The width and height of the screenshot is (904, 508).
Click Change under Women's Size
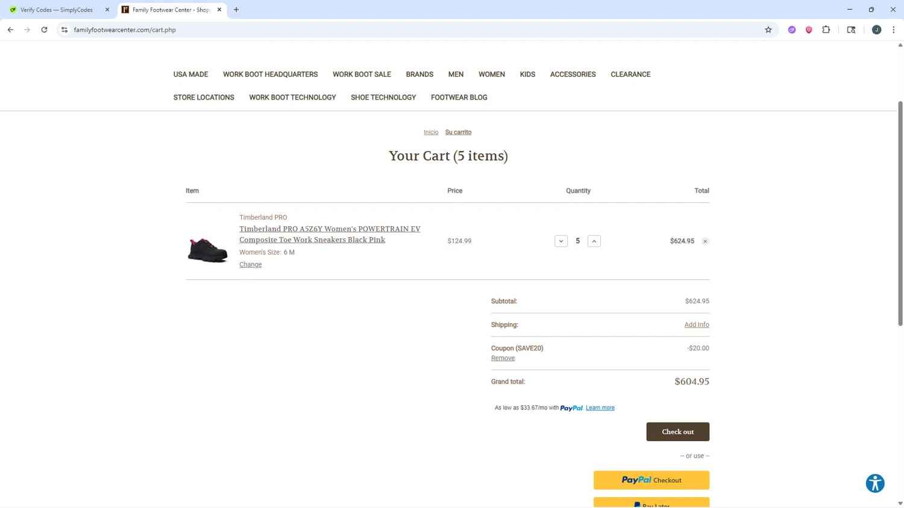(250, 265)
